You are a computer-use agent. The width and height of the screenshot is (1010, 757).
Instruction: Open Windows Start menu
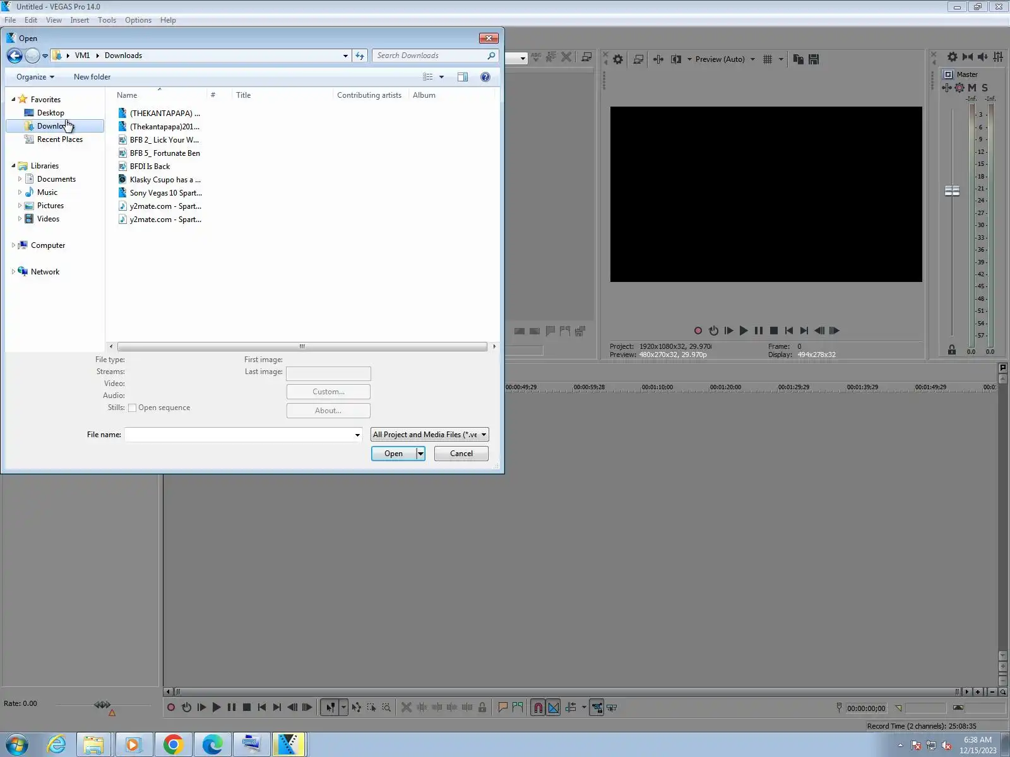click(17, 745)
